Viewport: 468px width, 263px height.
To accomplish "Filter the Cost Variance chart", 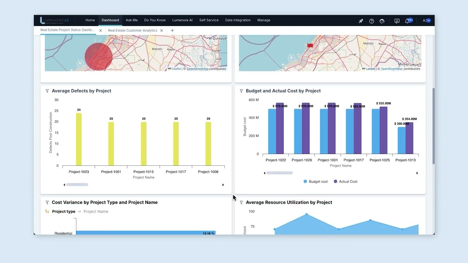I will pos(47,202).
